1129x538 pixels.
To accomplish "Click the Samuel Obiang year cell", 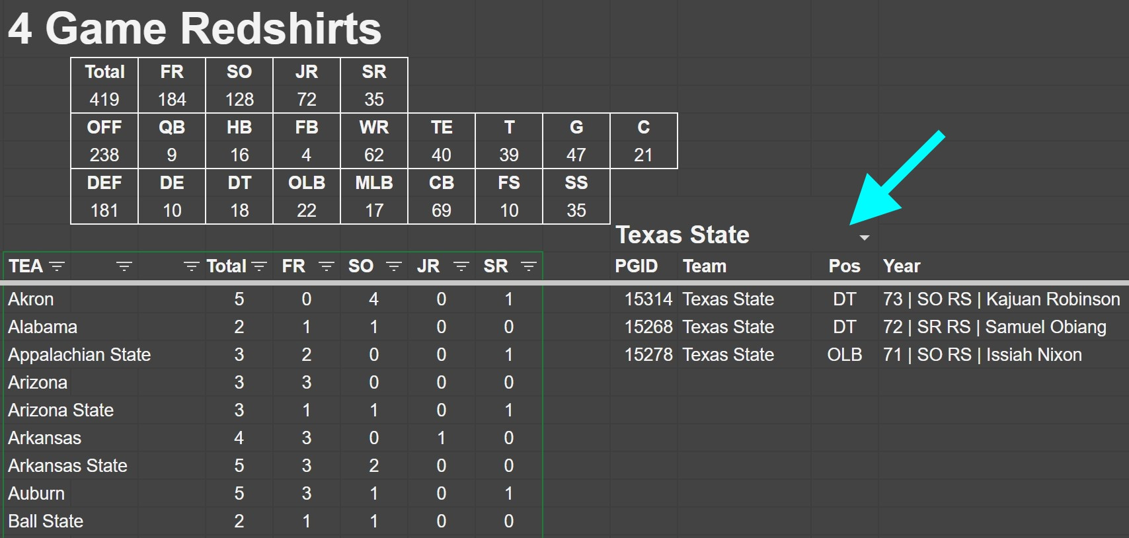I will [x=994, y=327].
